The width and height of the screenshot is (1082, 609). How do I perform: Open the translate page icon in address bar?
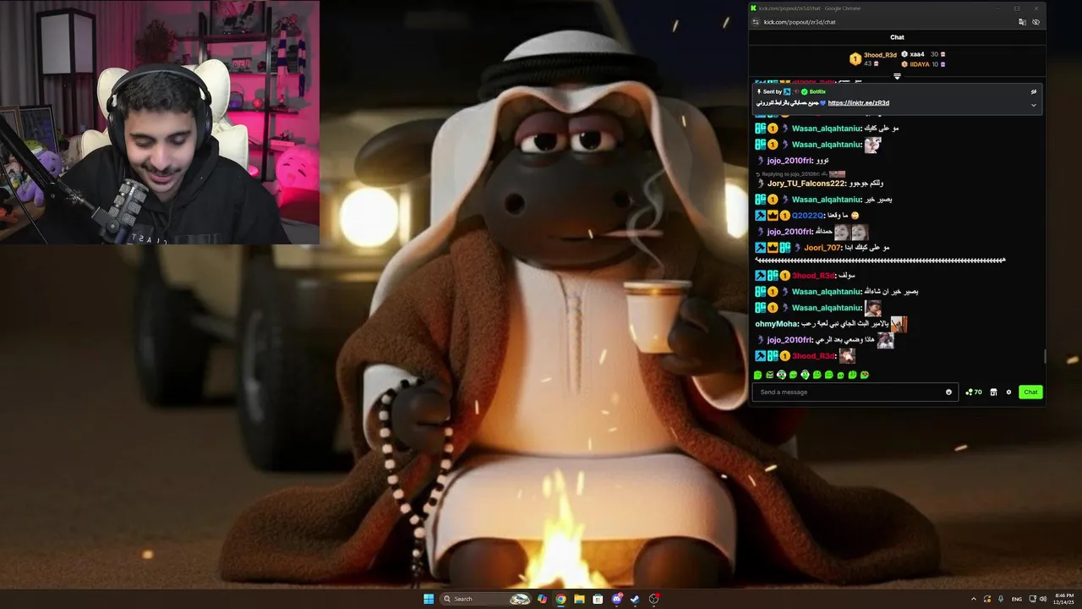point(1022,22)
